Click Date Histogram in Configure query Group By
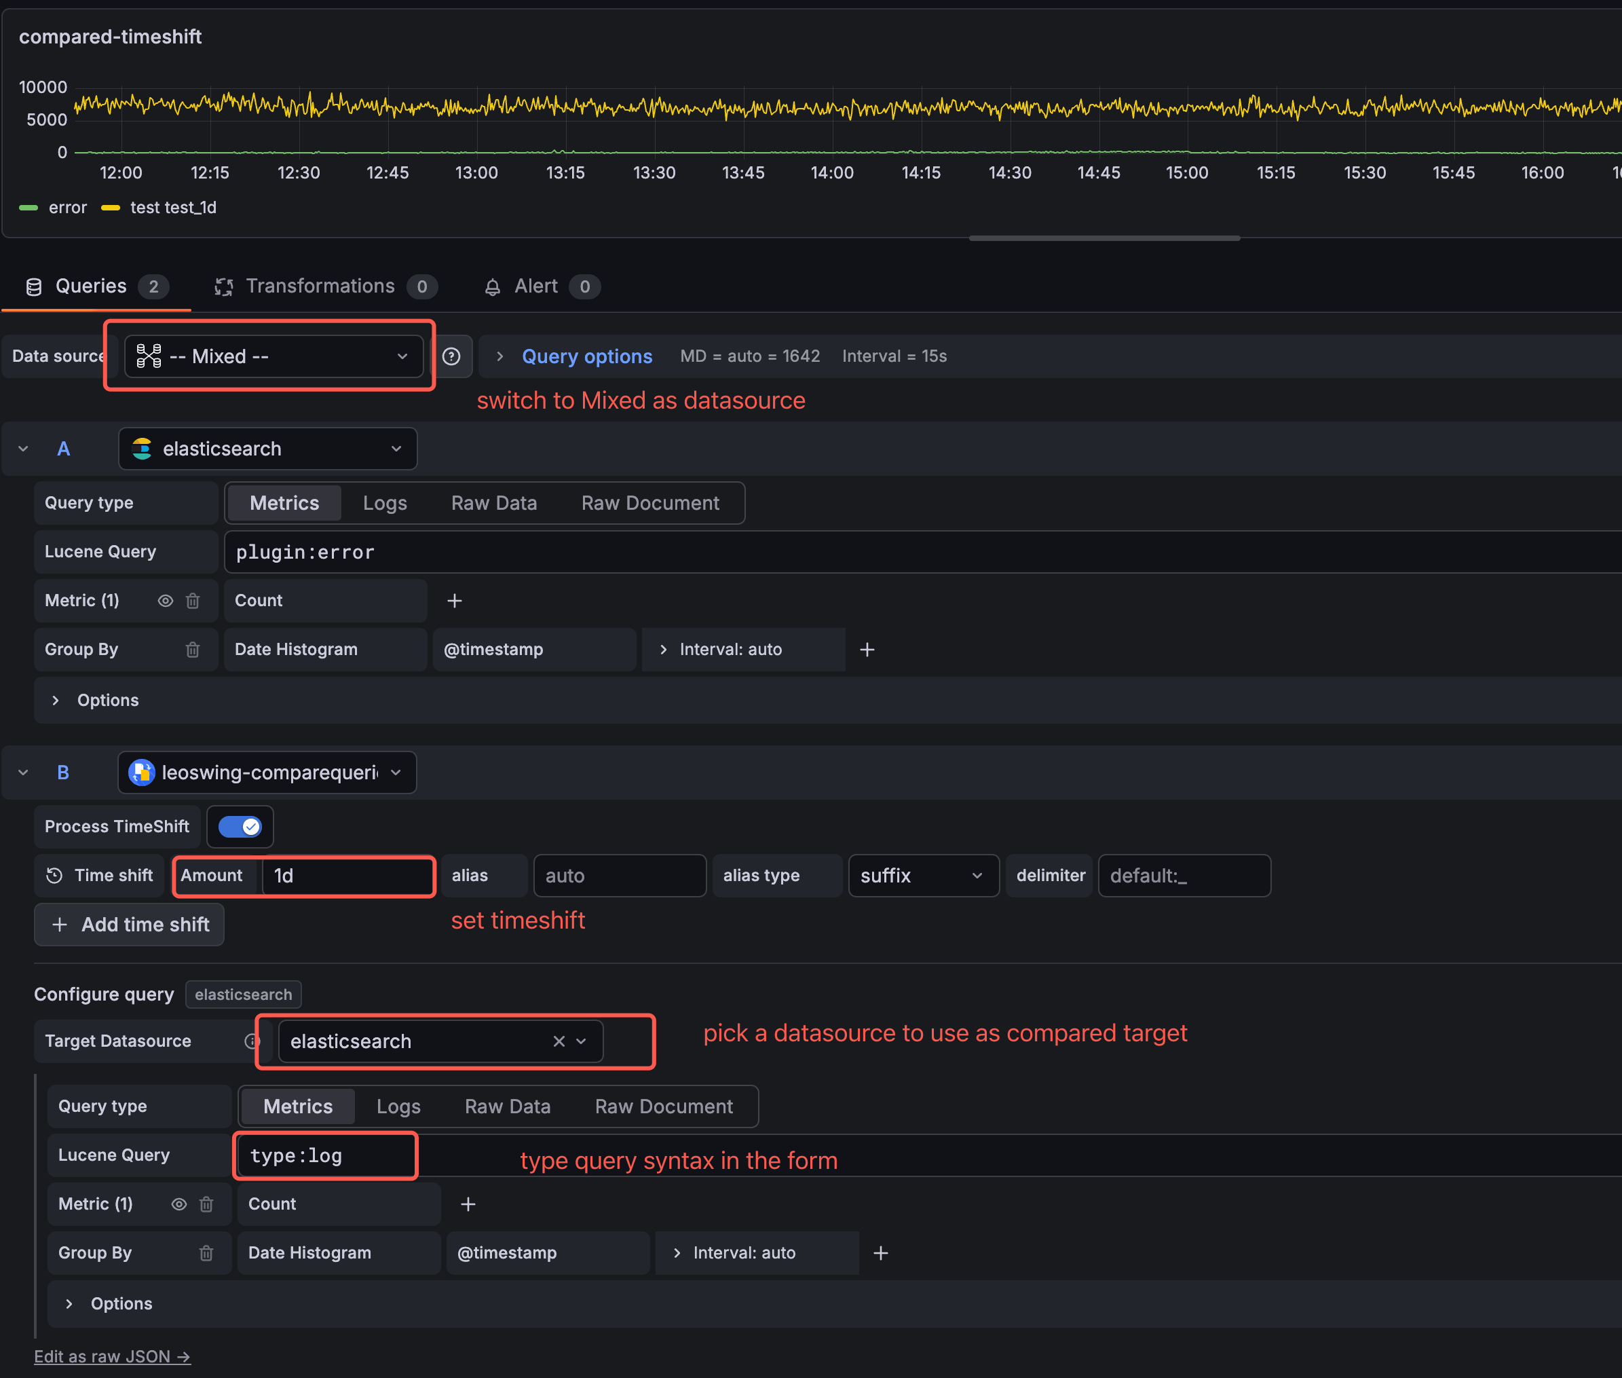This screenshot has width=1622, height=1378. coord(339,1253)
